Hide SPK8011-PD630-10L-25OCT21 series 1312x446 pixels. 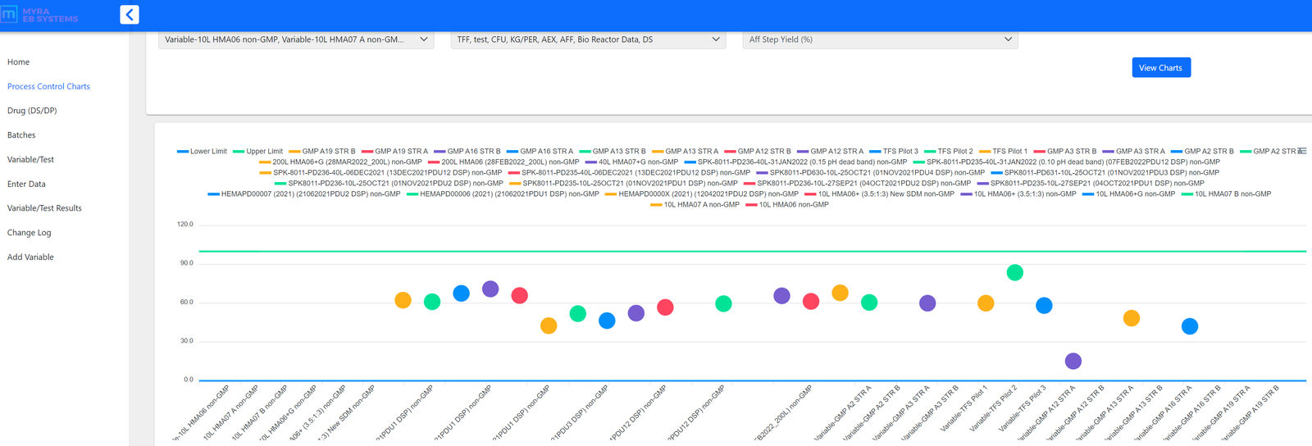pos(870,173)
